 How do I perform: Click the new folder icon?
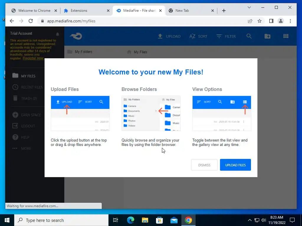pyautogui.click(x=267, y=36)
